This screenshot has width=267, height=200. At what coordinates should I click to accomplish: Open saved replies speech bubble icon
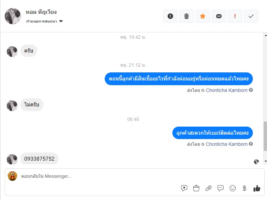pos(221,188)
